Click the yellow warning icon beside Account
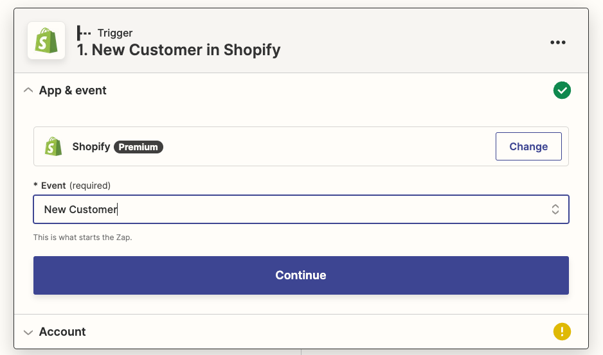This screenshot has height=355, width=603. coord(562,332)
